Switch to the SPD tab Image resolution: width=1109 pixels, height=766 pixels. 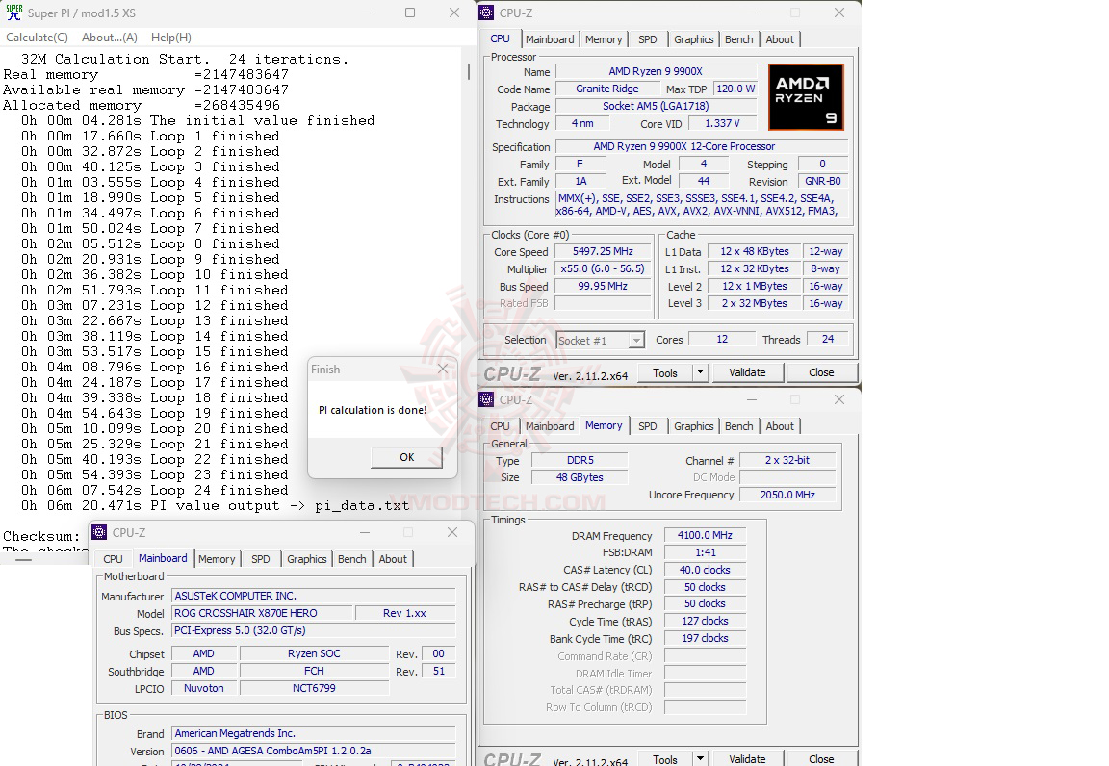pos(647,38)
